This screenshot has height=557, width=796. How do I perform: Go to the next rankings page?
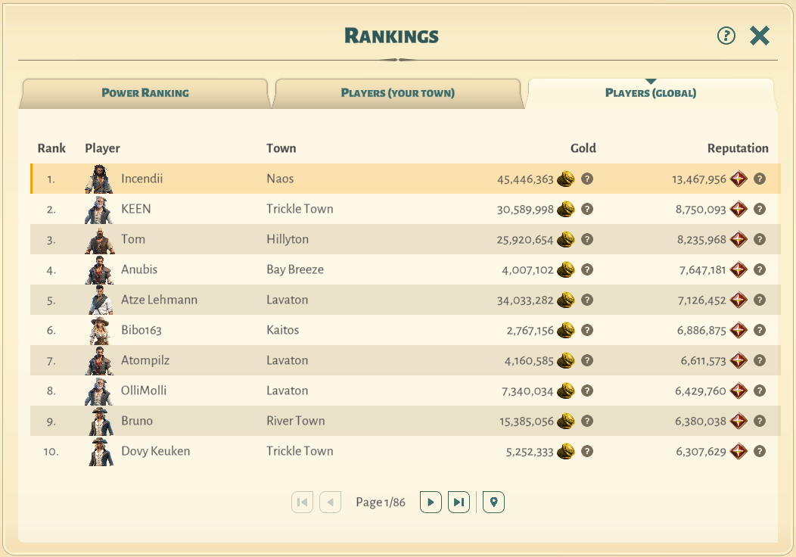coord(431,502)
